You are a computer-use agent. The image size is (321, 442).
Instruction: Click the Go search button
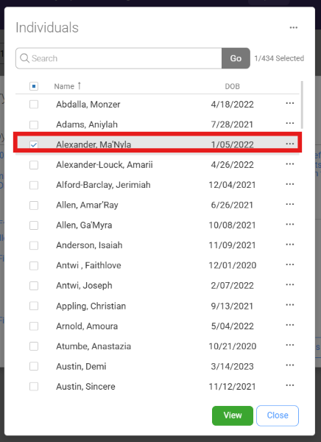[x=236, y=58]
